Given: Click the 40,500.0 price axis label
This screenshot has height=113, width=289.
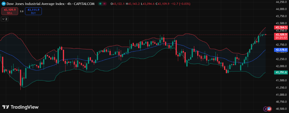Looking at the screenshot, I should (281, 109).
